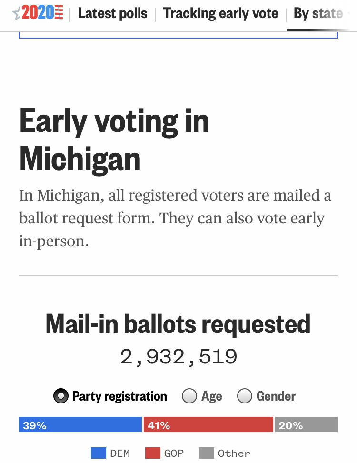Screen dimensions: 357x463
Task: Click the Gender option label
Action: click(x=276, y=396)
